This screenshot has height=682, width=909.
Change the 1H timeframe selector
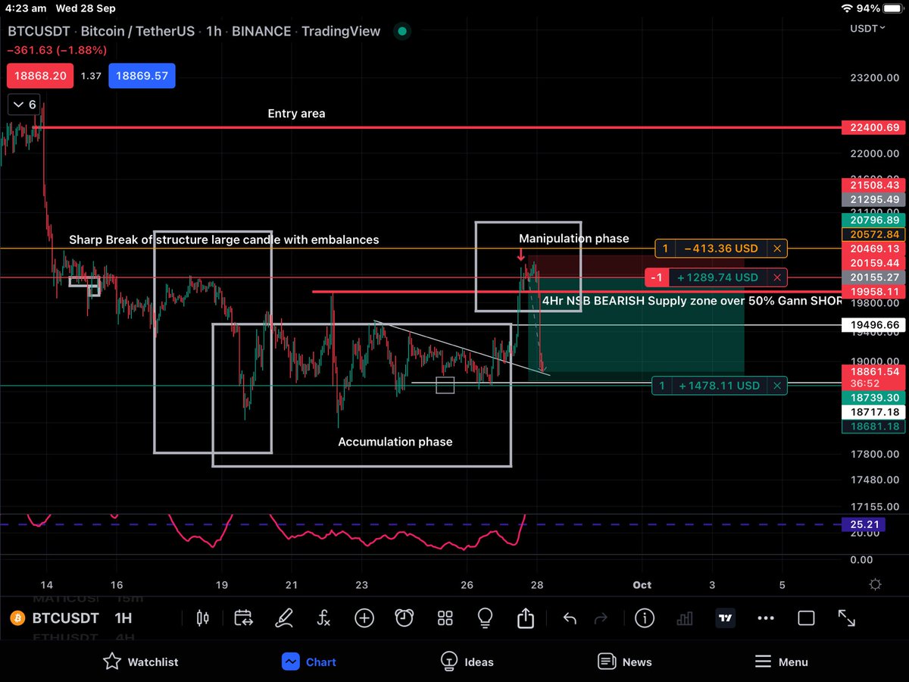123,618
